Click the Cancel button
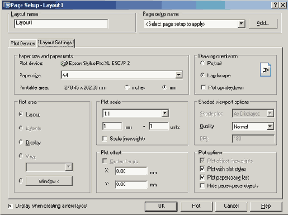Image resolution: width=288 pixels, height=215 pixels. pyautogui.click(x=231, y=206)
